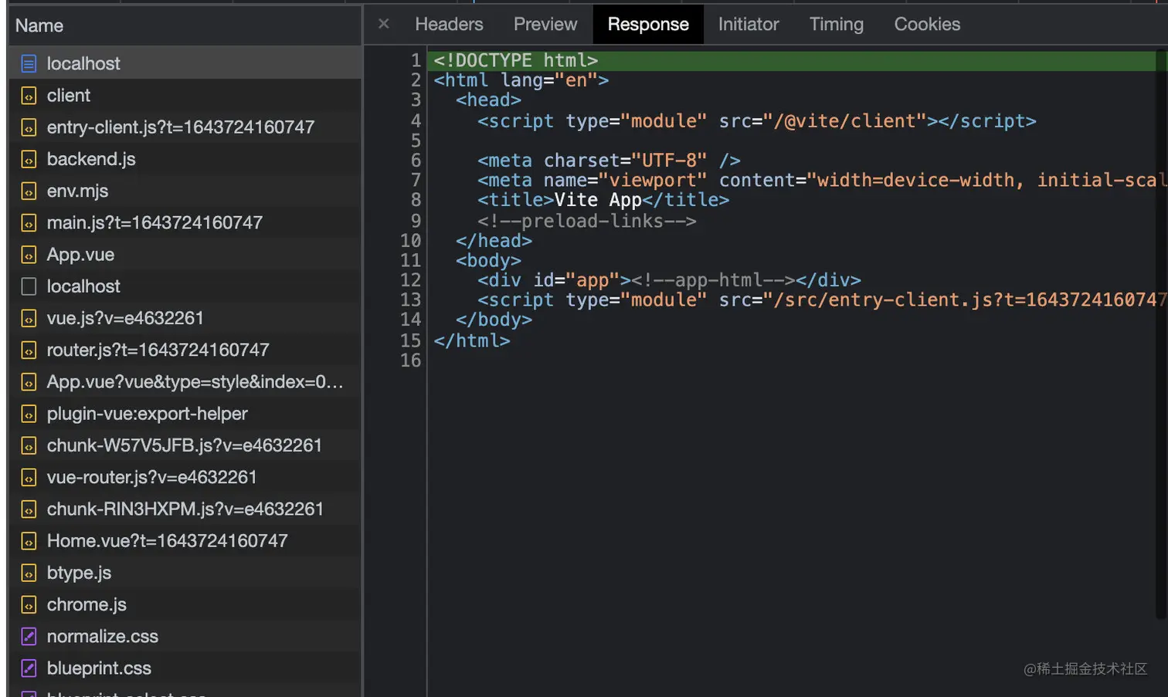Image resolution: width=1168 pixels, height=697 pixels.
Task: Click the script icon beside client
Action: (x=29, y=96)
